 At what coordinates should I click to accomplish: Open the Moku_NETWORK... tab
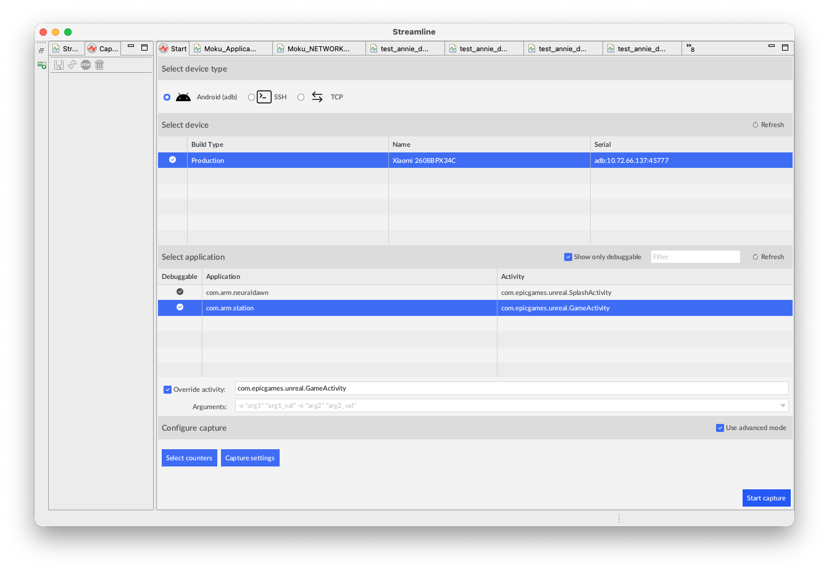click(x=319, y=49)
